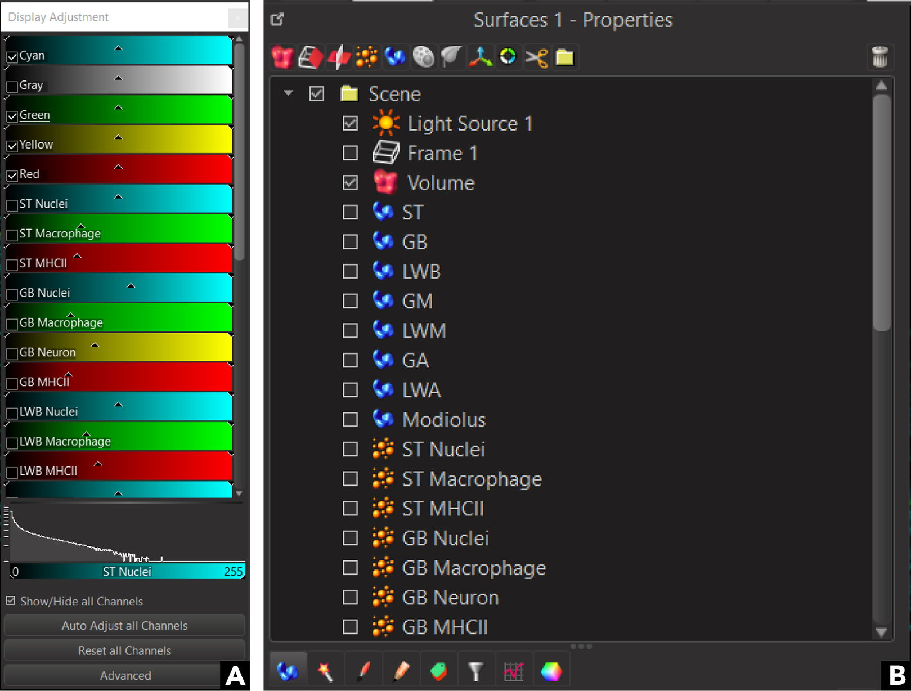The image size is (911, 691).
Task: Enable the Gray channel checkbox
Action: [12, 86]
